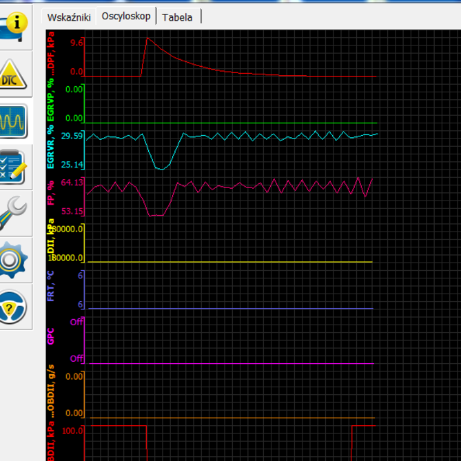This screenshot has width=461, height=461.
Task: Click the peak of the red DPF trace
Action: (x=147, y=38)
